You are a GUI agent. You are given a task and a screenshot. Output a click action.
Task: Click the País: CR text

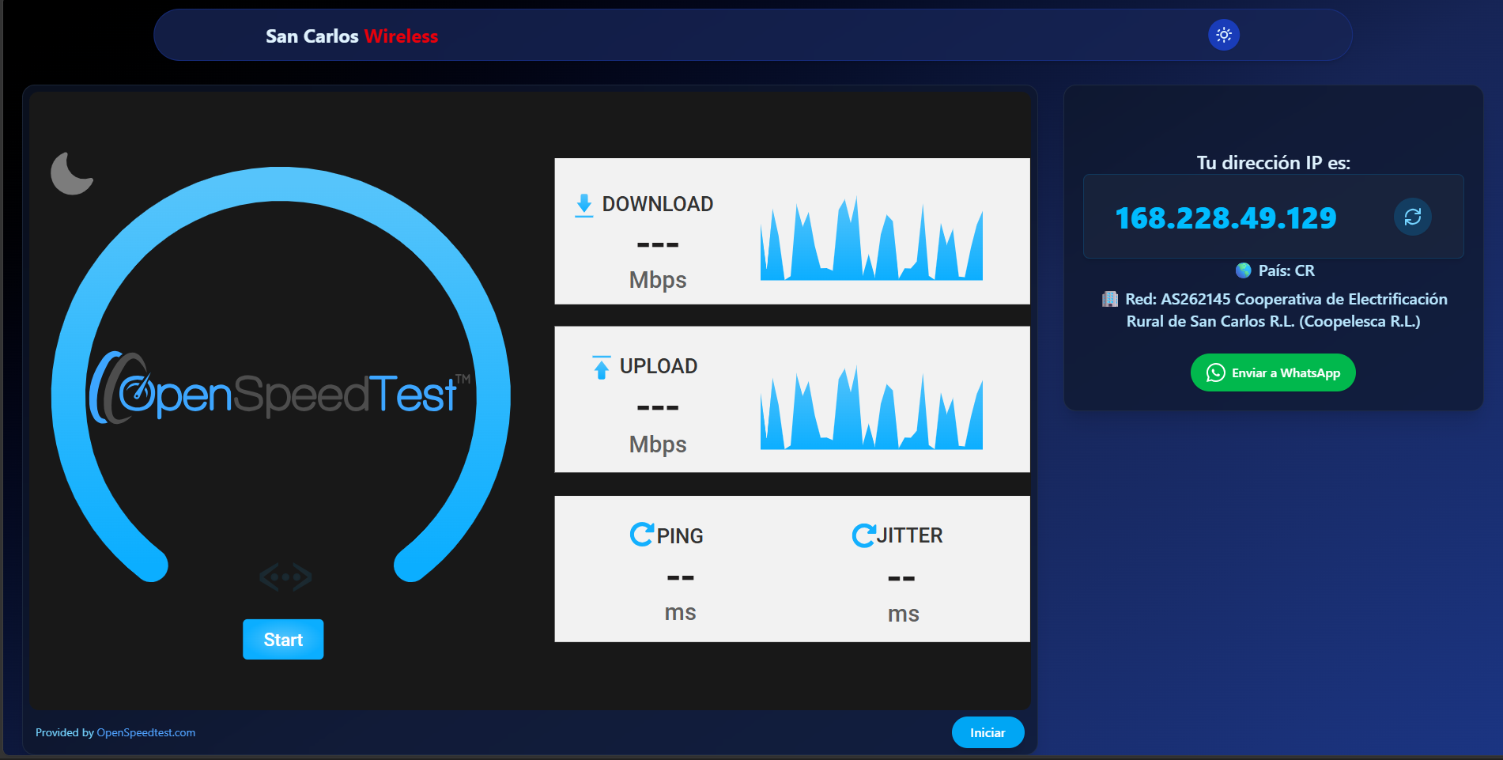[1286, 270]
